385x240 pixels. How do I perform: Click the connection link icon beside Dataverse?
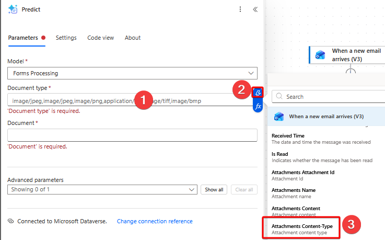click(10, 221)
